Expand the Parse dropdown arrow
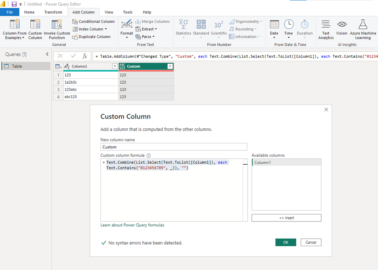This screenshot has width=378, height=270. 153,37
